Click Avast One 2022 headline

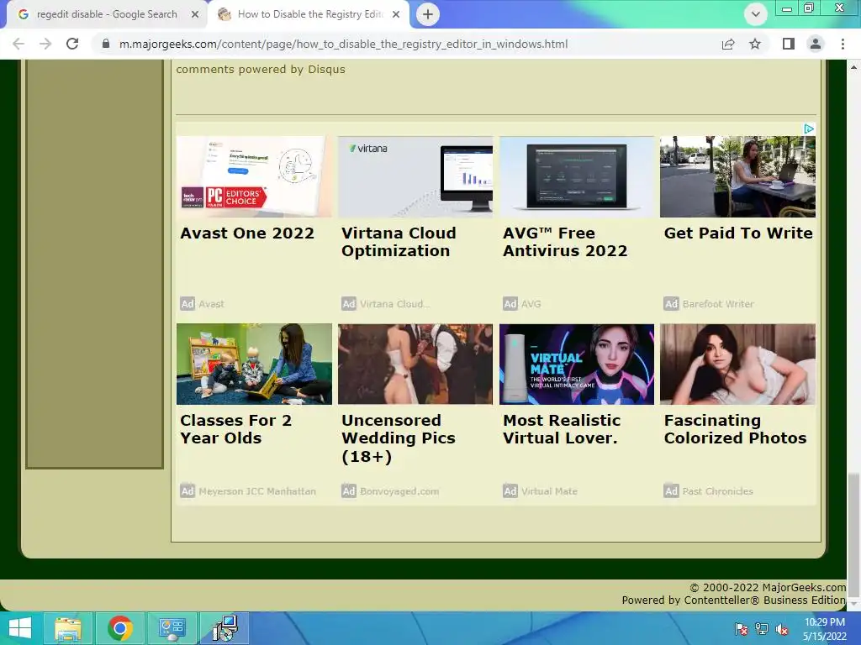[247, 233]
